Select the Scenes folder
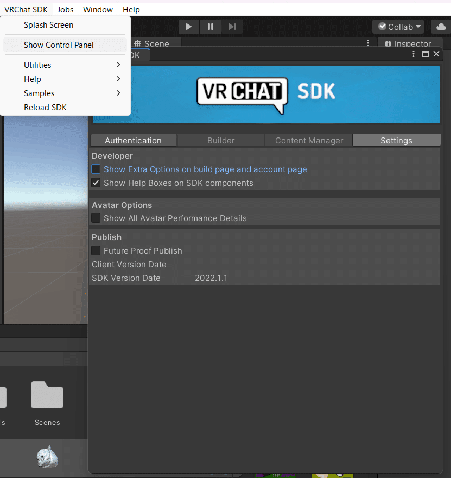This screenshot has width=451, height=478. click(x=47, y=403)
